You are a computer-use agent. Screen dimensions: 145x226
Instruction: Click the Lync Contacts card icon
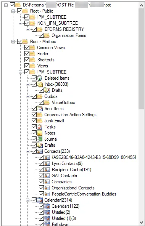click(x=47, y=163)
